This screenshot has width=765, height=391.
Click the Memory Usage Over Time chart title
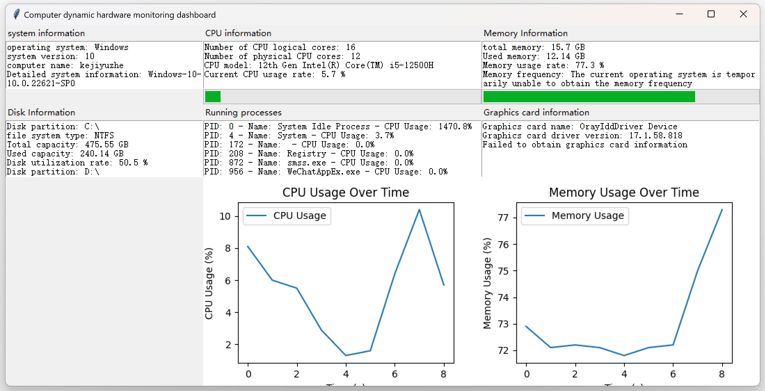pyautogui.click(x=624, y=193)
